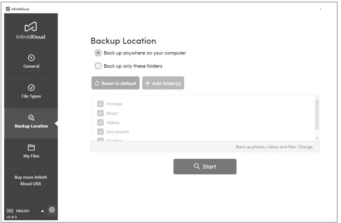The height and width of the screenshot is (223, 341).
Task: Open the settings gear icon
Action: coord(52,210)
